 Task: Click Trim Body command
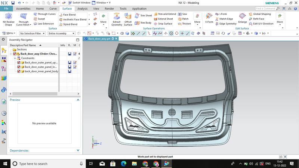[143, 23]
